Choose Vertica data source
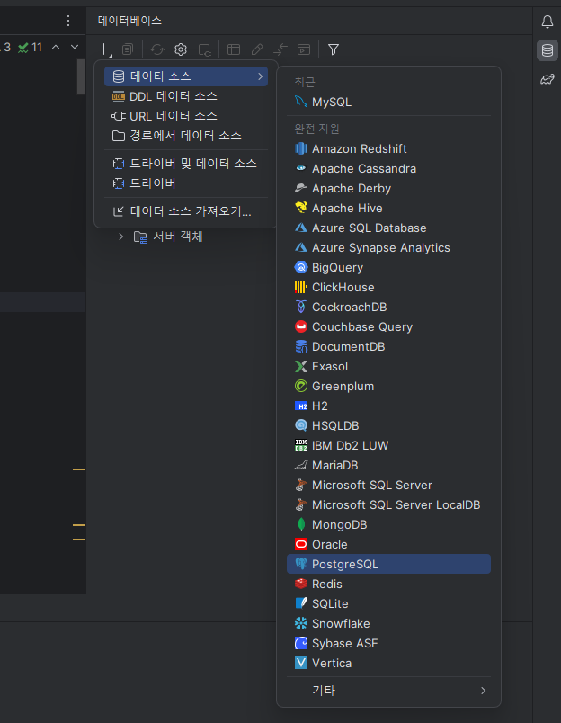Image resolution: width=561 pixels, height=723 pixels. click(x=388, y=663)
